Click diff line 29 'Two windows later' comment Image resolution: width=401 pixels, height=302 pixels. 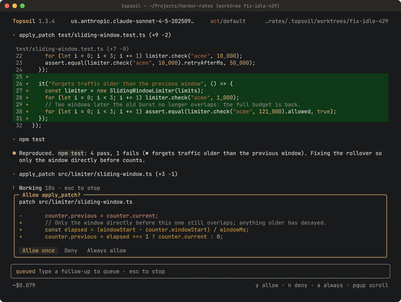point(200,104)
